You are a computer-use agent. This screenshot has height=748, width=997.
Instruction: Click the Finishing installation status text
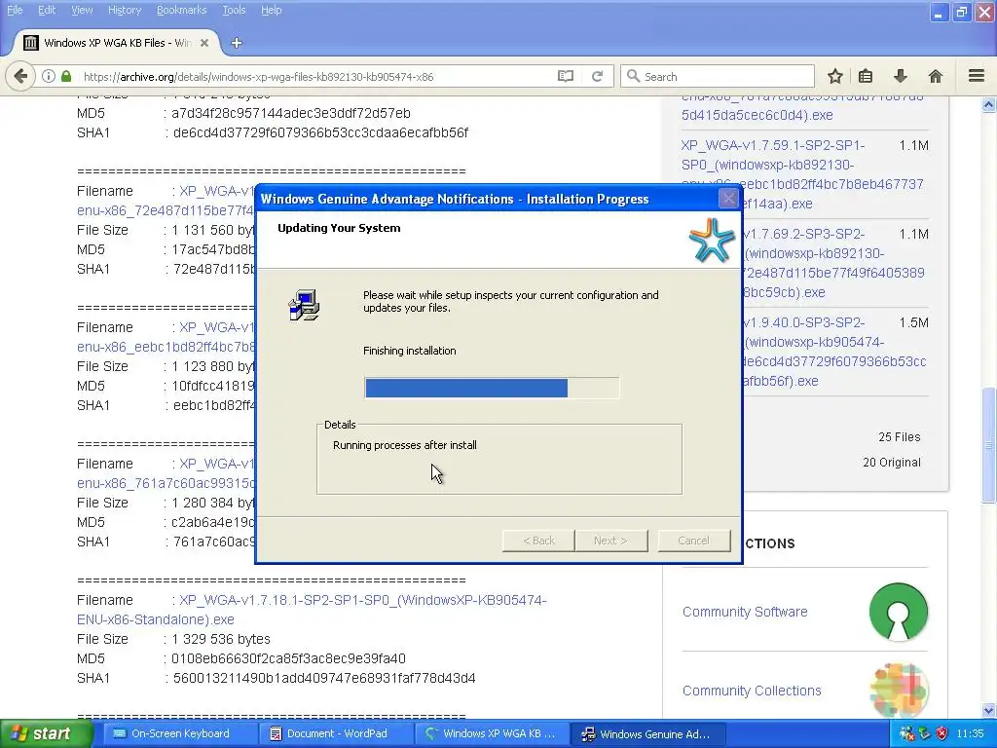410,351
